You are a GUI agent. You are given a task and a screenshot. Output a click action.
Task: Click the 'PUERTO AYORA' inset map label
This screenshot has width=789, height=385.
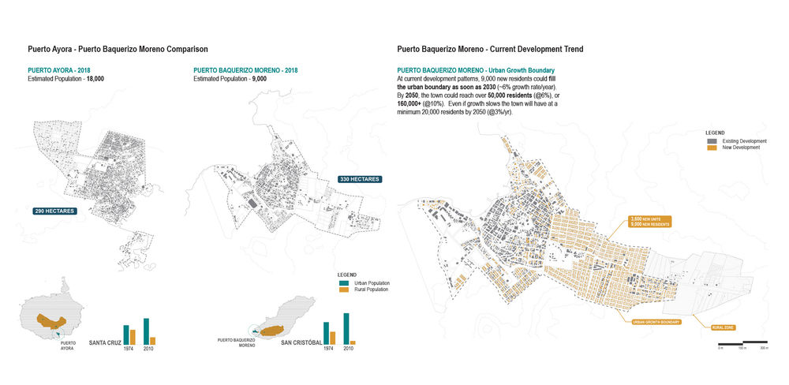pyautogui.click(x=67, y=346)
